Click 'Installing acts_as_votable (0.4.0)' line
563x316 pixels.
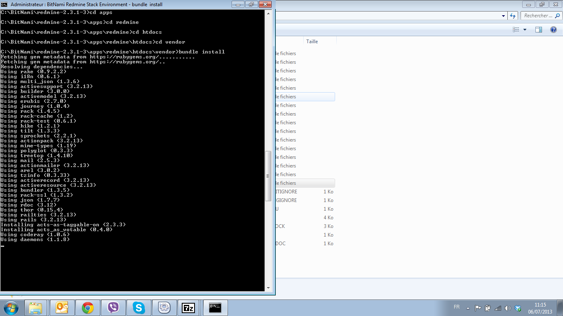[x=56, y=230]
